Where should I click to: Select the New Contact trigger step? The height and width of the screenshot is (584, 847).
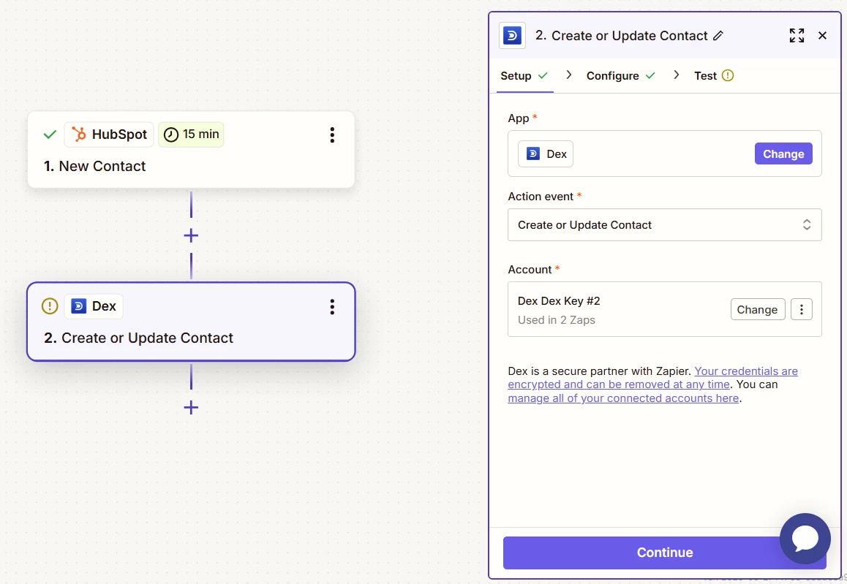(x=191, y=150)
